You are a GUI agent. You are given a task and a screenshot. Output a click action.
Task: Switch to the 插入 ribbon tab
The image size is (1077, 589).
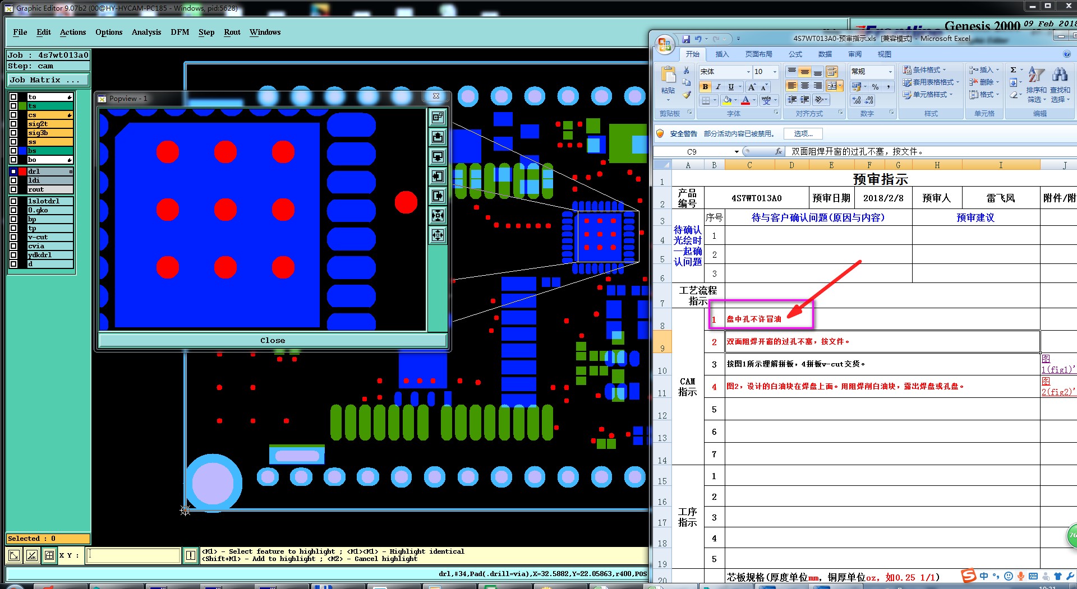tap(722, 54)
